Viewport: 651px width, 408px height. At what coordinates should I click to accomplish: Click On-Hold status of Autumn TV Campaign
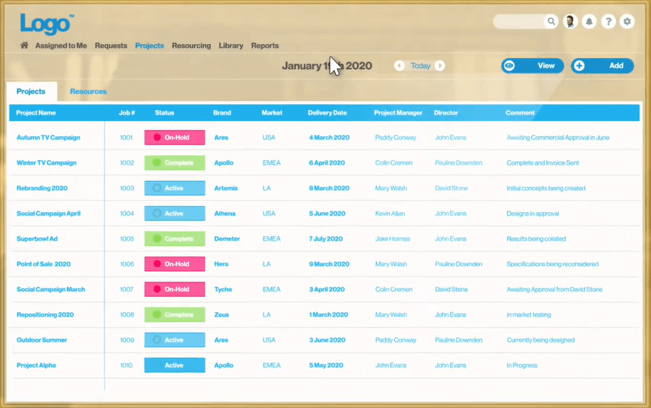point(174,138)
